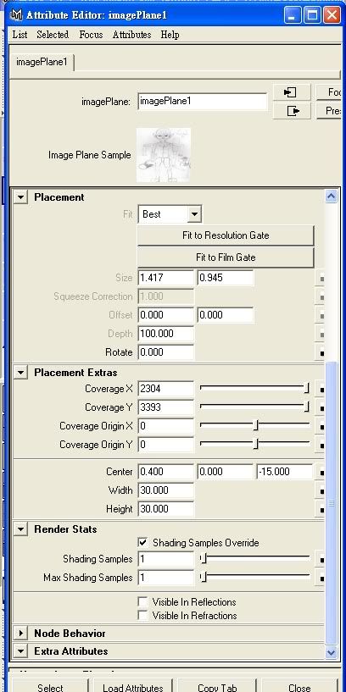Click the output connection arrow icon
This screenshot has height=692, width=346.
pyautogui.click(x=292, y=111)
